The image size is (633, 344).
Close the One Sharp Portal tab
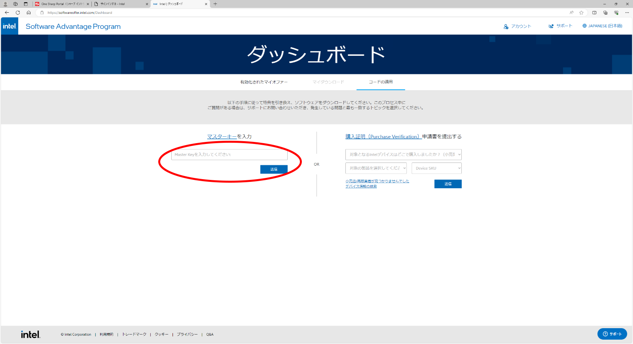(x=88, y=4)
